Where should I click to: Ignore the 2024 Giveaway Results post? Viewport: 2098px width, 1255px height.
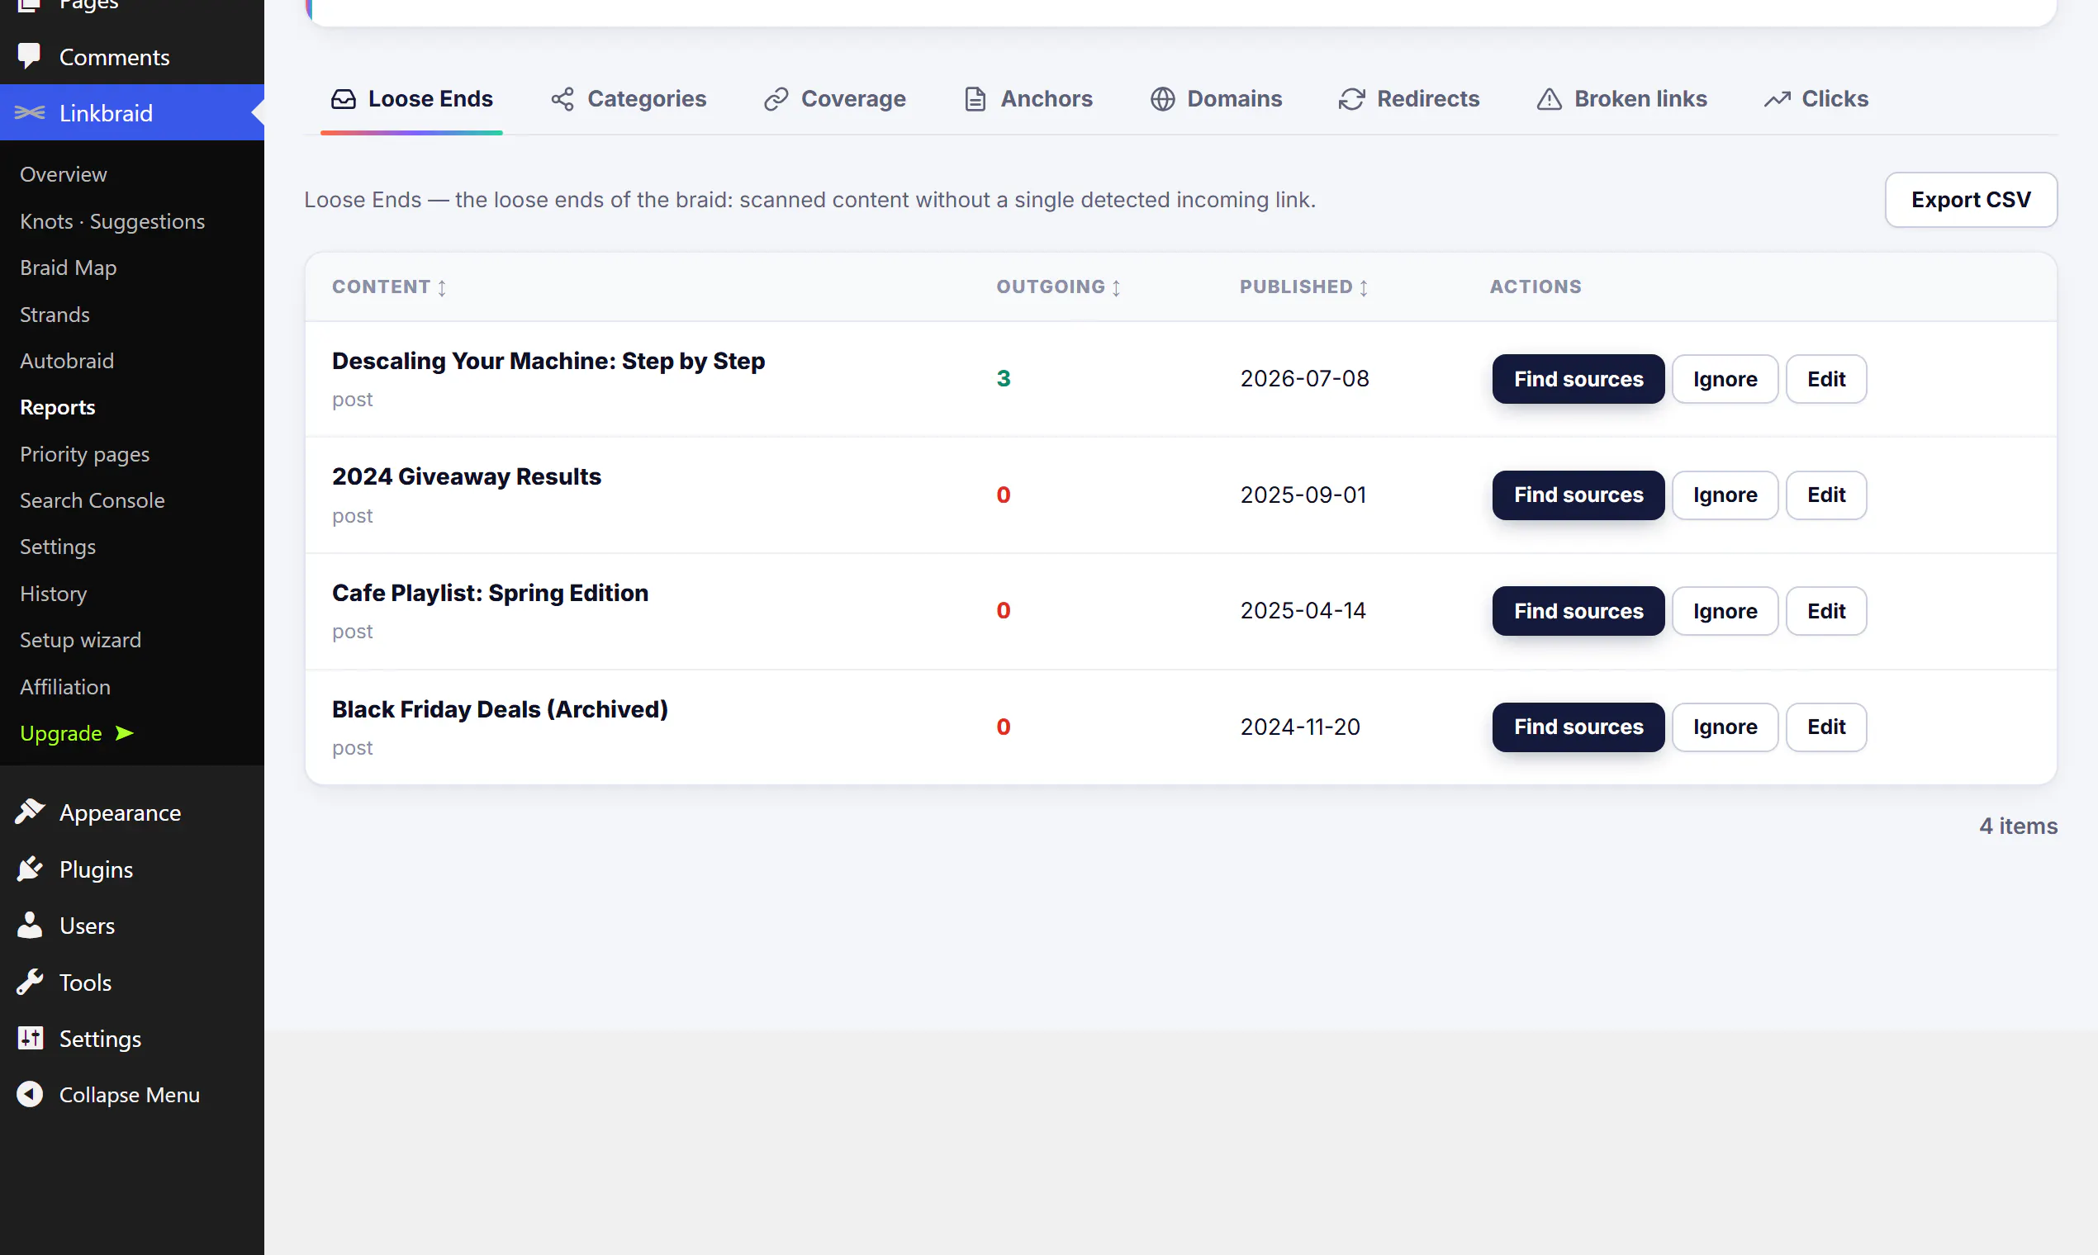1725,495
